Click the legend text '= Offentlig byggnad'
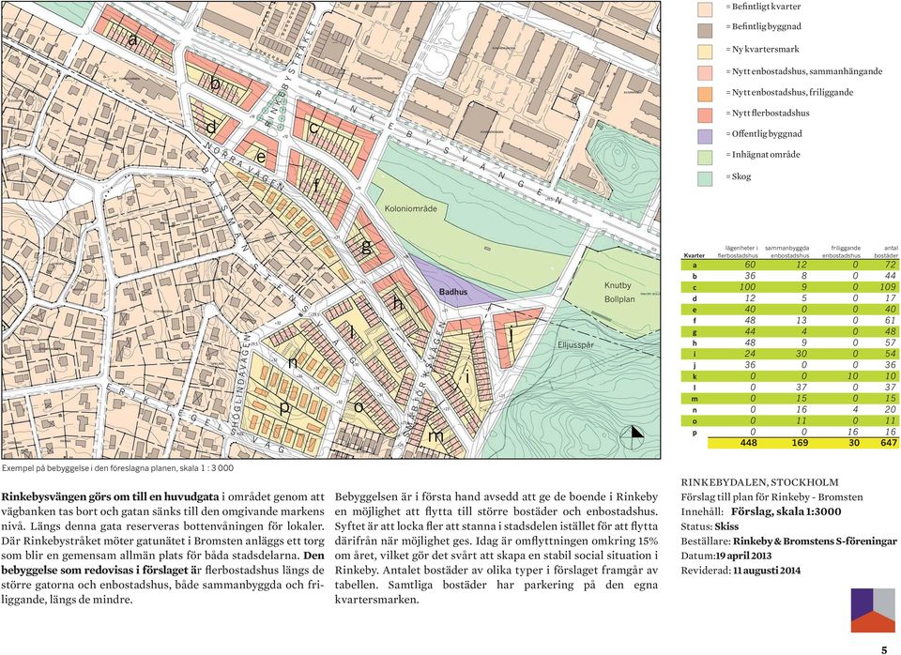 [x=764, y=134]
